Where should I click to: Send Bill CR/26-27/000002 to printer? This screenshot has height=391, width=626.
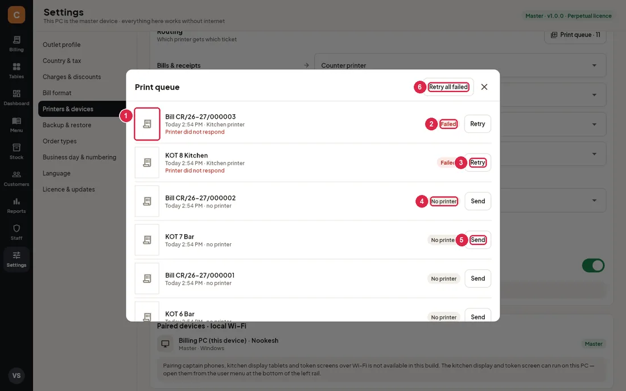(478, 201)
